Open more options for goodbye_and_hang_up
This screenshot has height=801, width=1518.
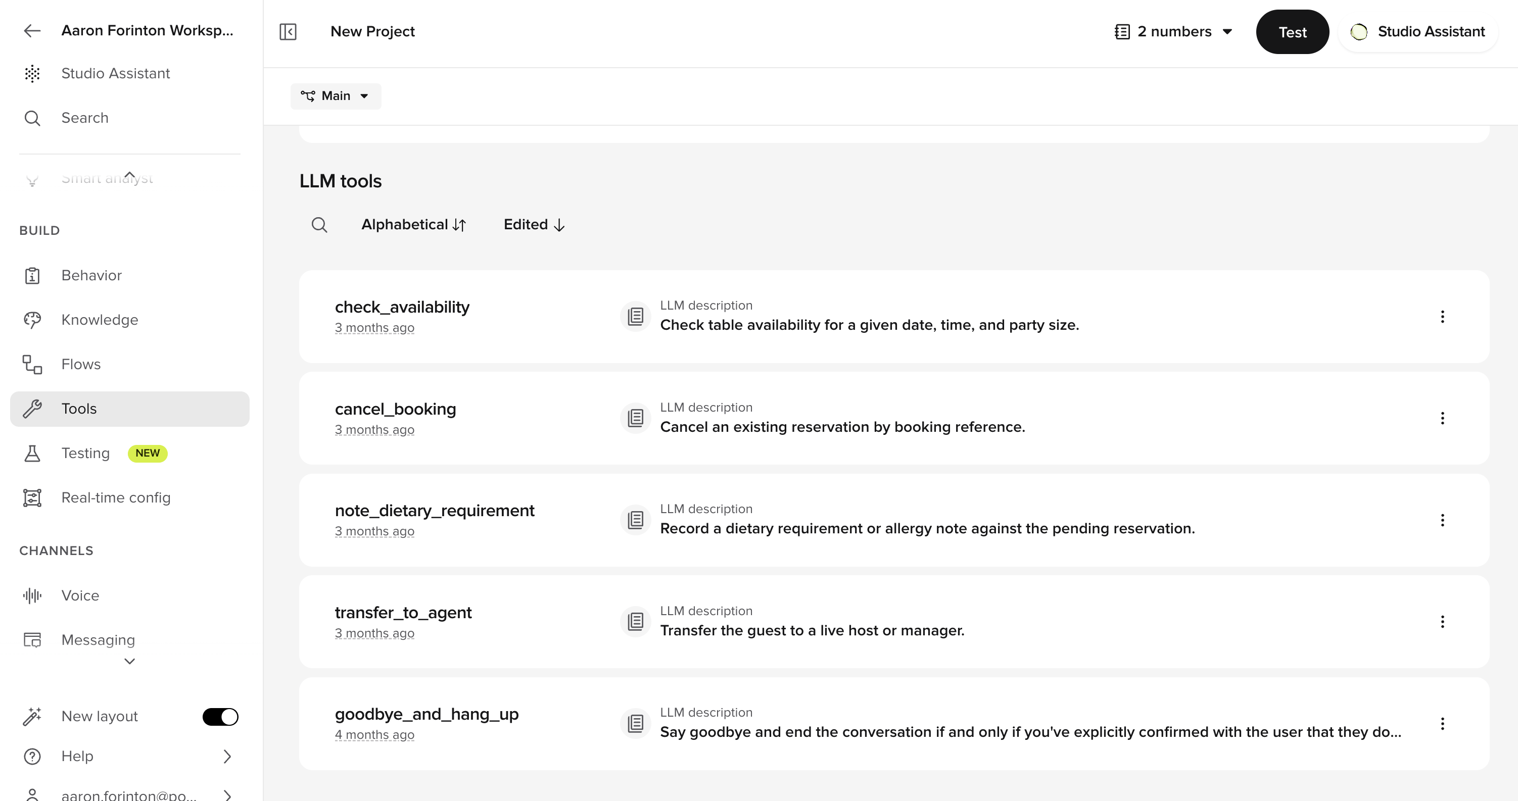click(x=1443, y=724)
